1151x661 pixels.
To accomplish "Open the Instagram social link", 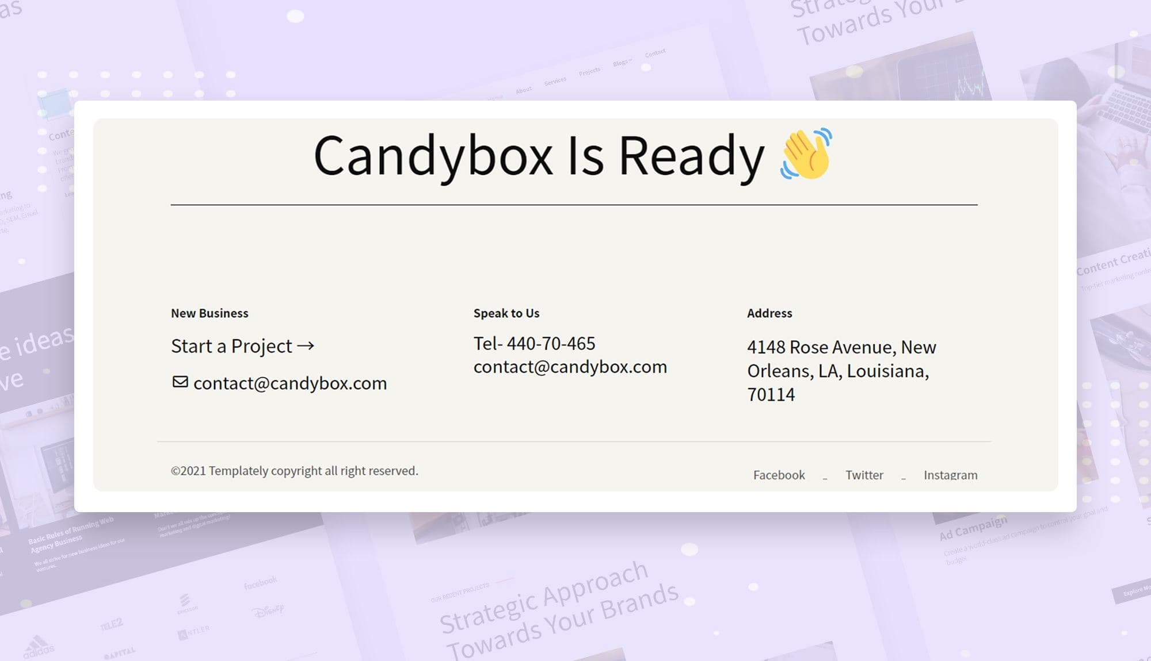I will [950, 475].
